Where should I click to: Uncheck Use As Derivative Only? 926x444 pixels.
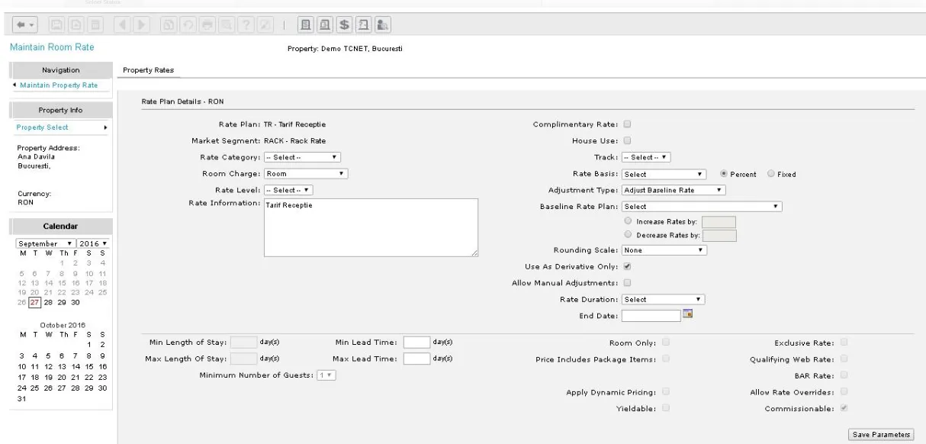pyautogui.click(x=627, y=267)
